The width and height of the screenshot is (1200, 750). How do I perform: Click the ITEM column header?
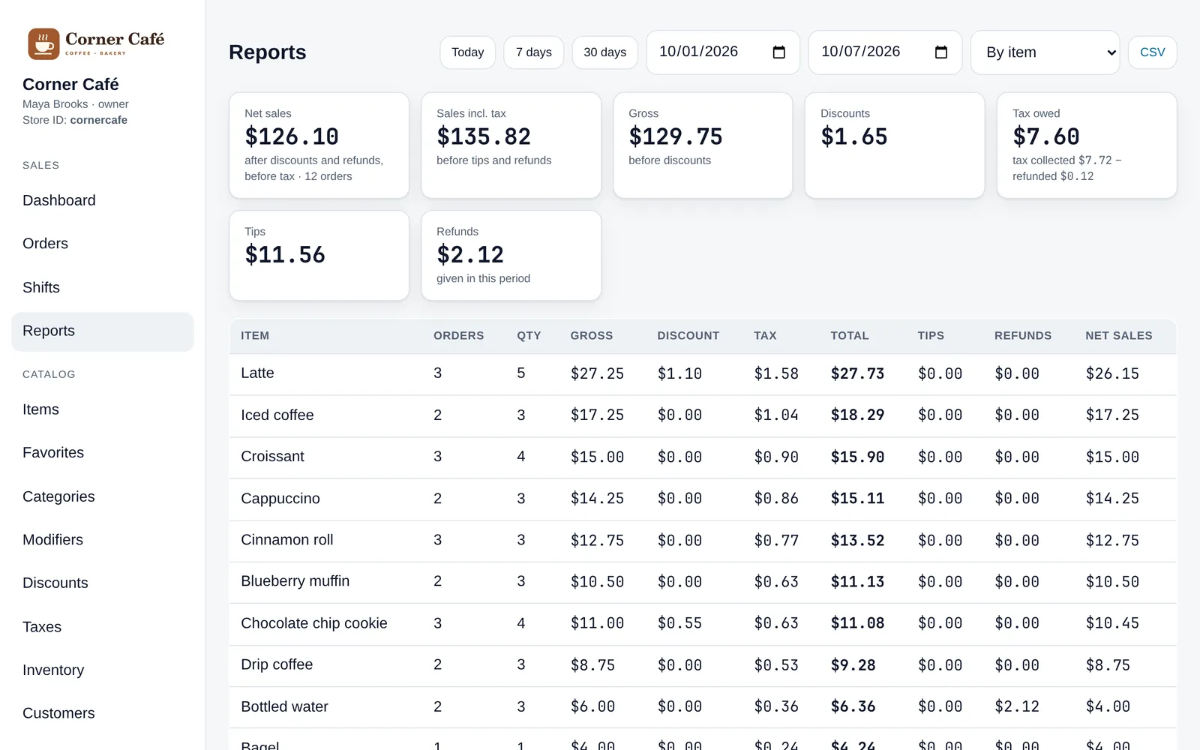[255, 336]
